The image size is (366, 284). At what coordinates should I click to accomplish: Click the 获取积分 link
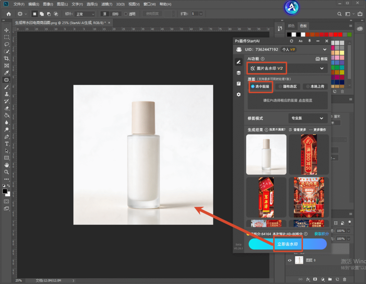click(321, 234)
